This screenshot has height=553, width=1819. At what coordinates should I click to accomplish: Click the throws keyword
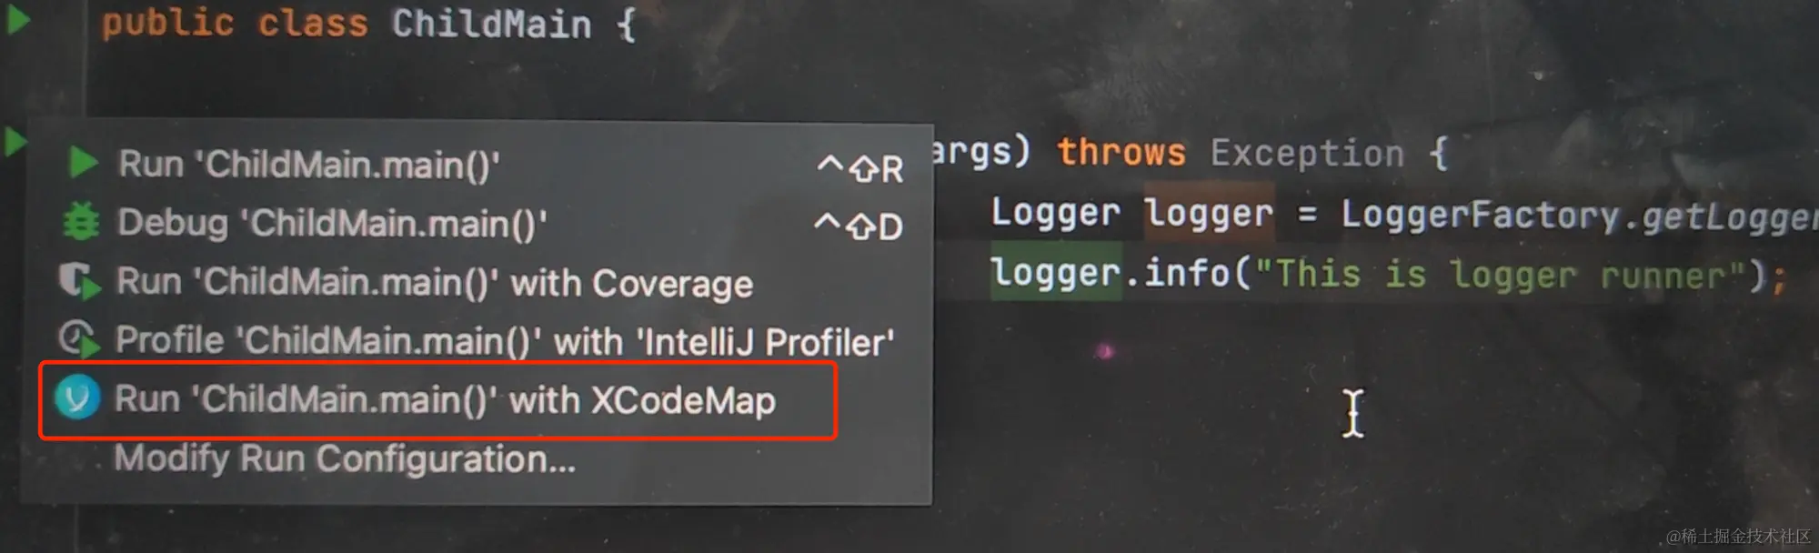pos(1121,152)
